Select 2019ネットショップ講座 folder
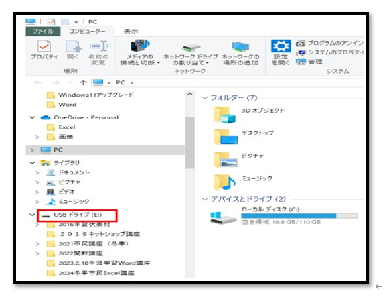 click(x=93, y=234)
